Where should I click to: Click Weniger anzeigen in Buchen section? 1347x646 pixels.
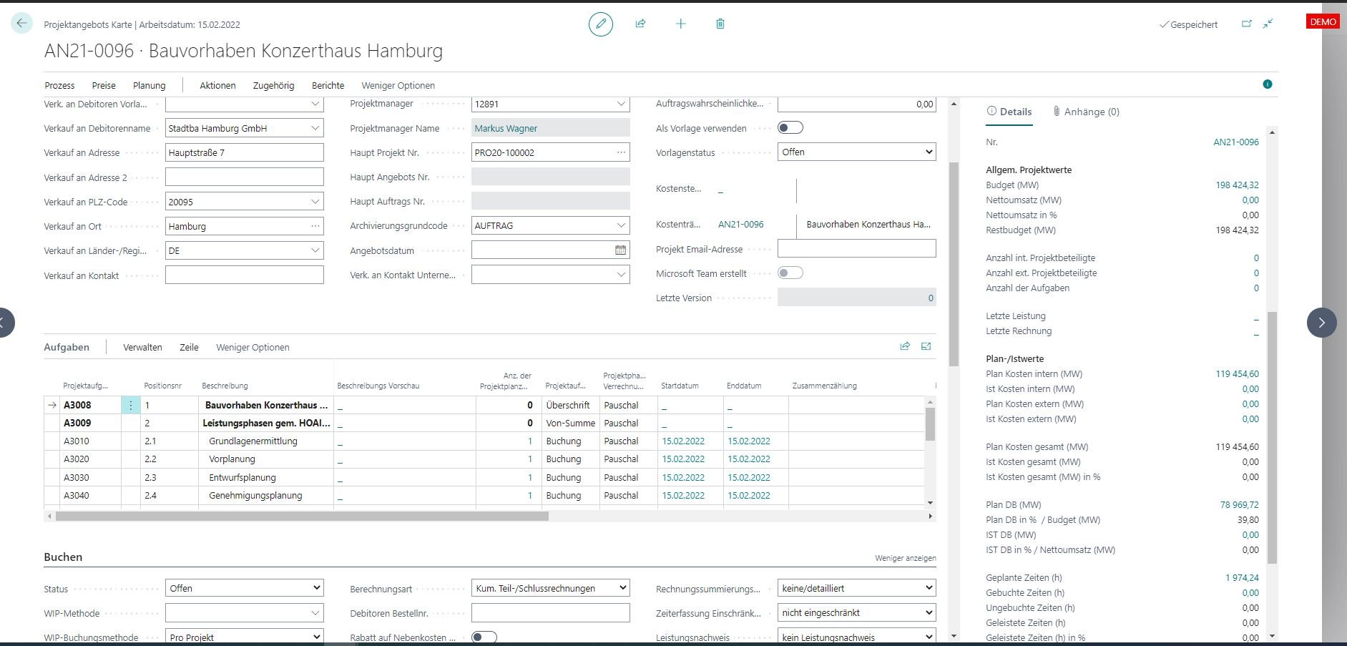905,558
